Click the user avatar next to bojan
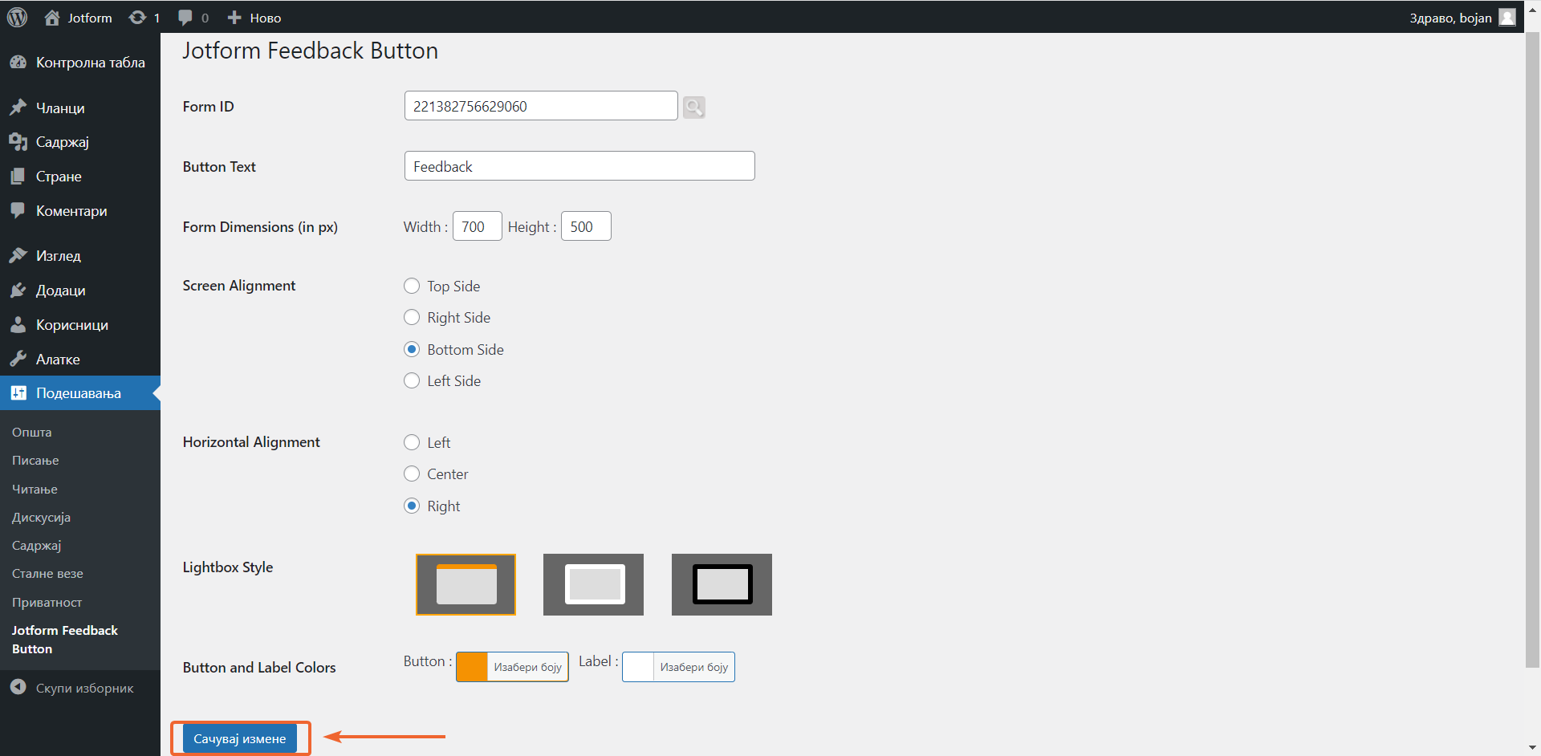Screen dimensions: 1541x756 (x=1507, y=18)
